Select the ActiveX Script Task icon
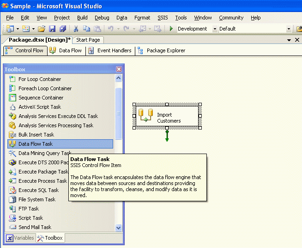 [x=12, y=107]
